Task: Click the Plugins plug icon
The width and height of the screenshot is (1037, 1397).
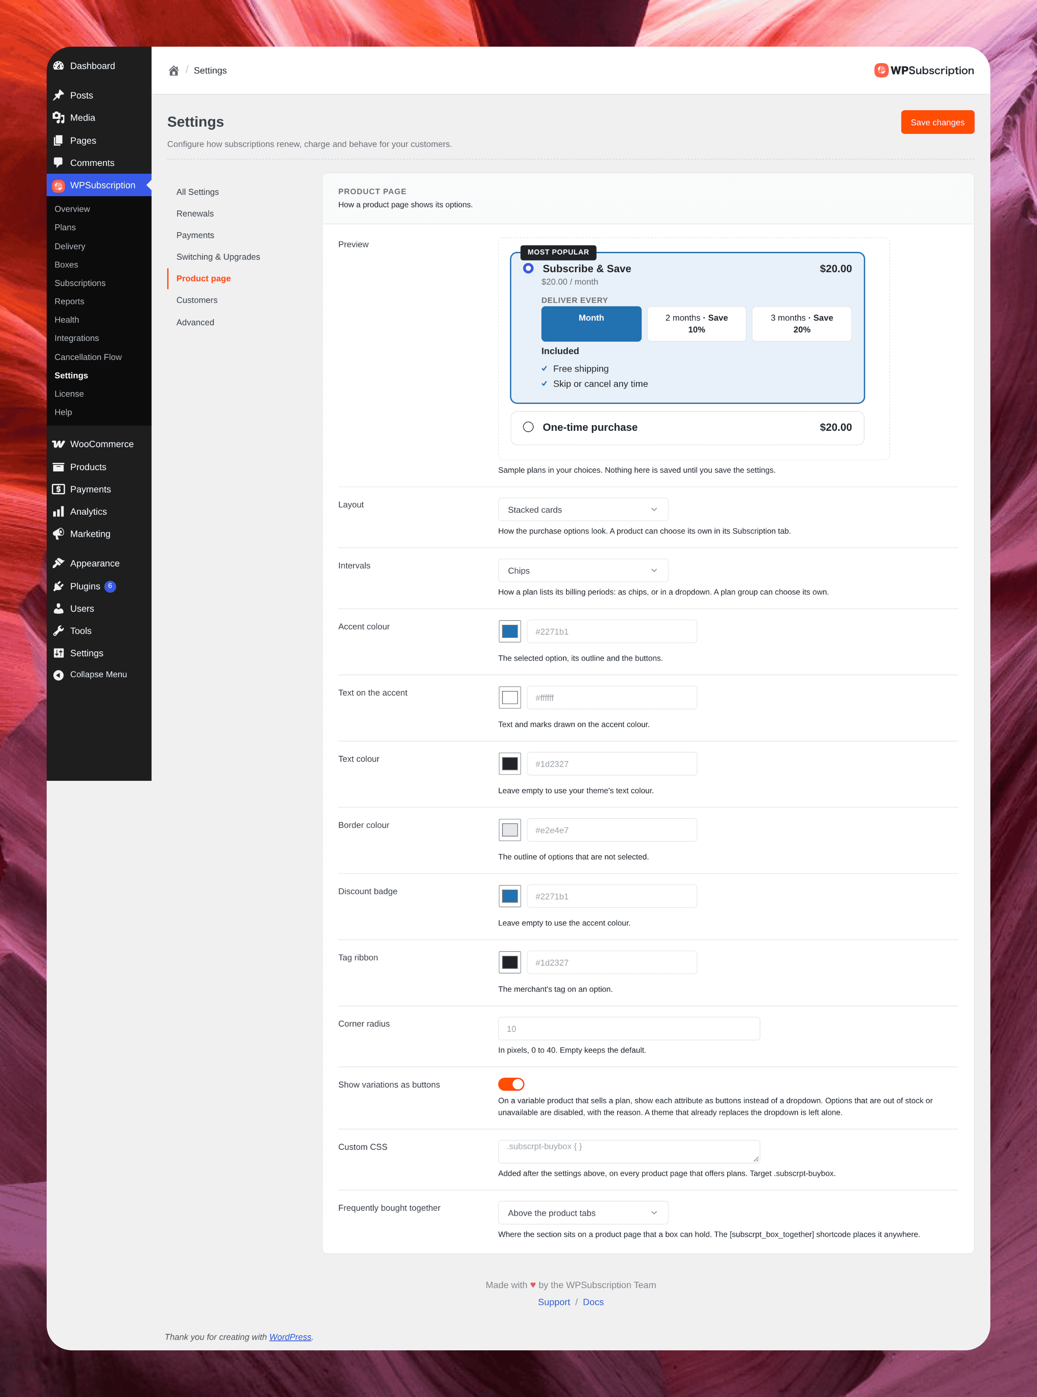Action: 58,586
